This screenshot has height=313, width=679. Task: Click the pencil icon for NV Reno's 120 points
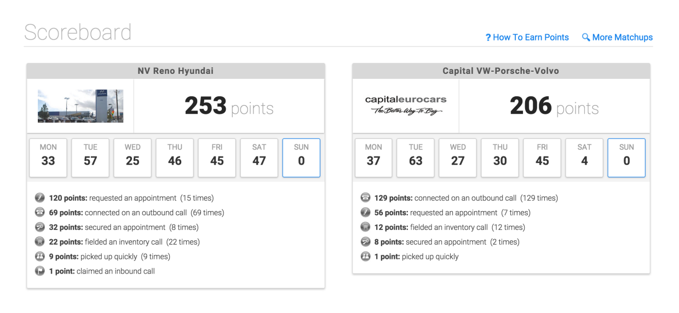(x=40, y=198)
